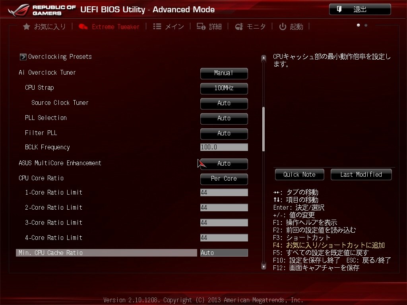Click the Last Modified button
Viewport: 407px width, 305px height.
(361, 175)
